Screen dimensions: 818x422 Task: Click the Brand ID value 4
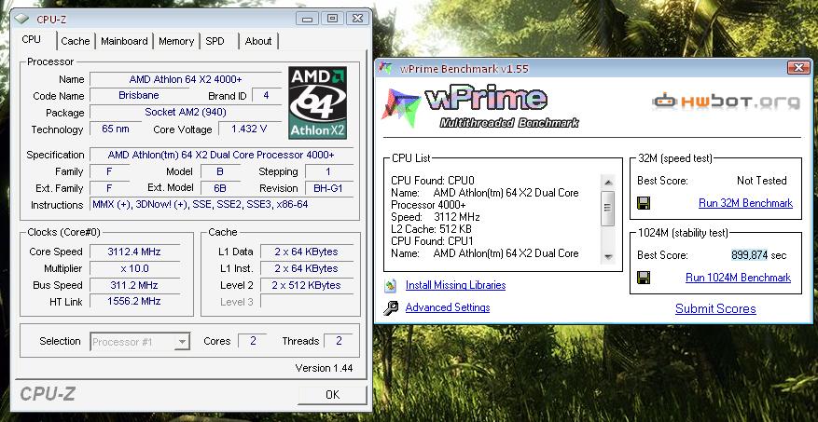pos(266,95)
